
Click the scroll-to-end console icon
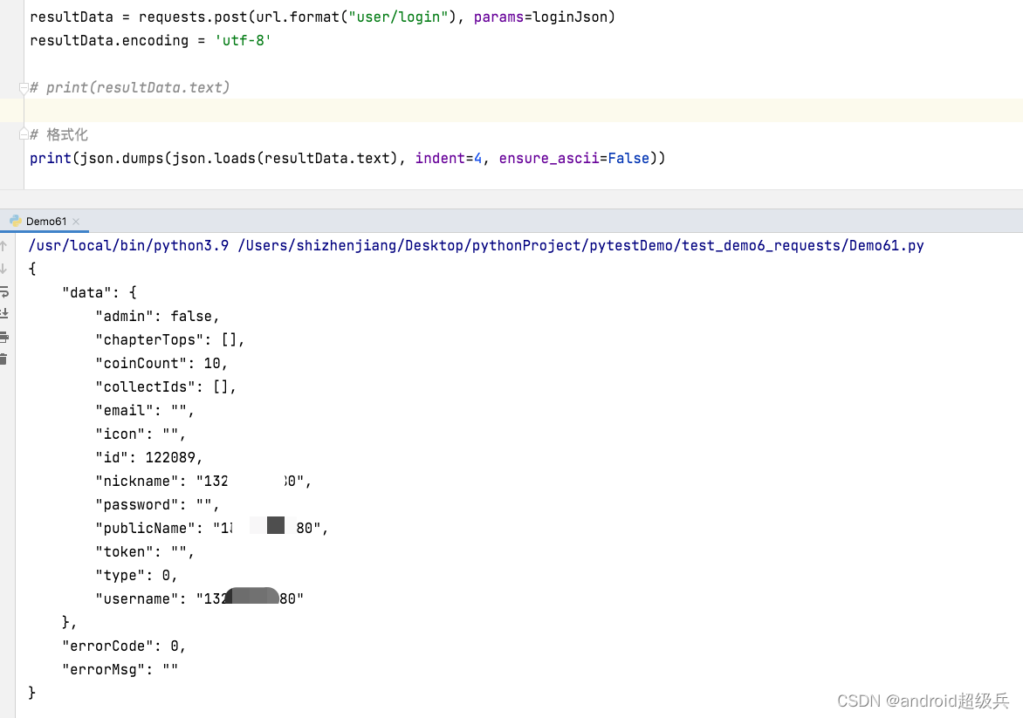point(3,314)
